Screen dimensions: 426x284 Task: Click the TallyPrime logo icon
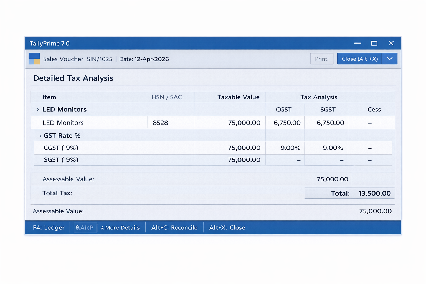[x=34, y=59]
